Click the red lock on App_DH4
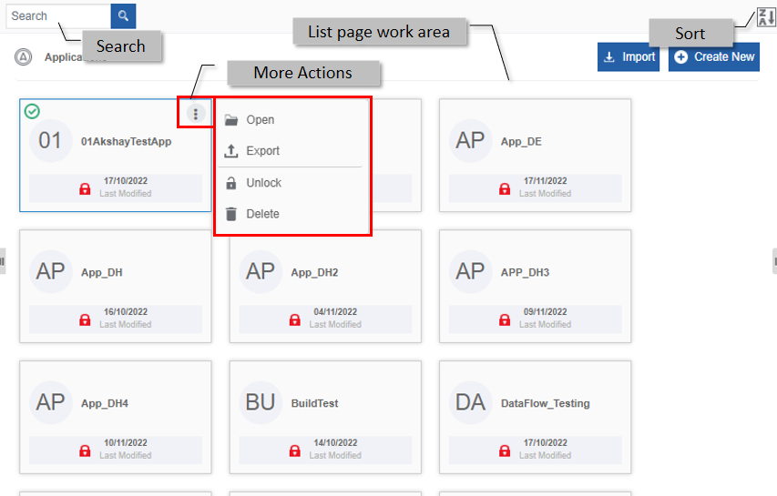The height and width of the screenshot is (496, 777). [x=85, y=450]
